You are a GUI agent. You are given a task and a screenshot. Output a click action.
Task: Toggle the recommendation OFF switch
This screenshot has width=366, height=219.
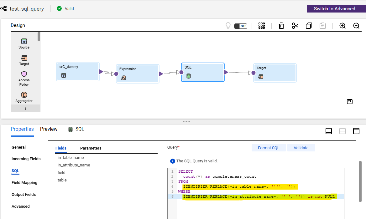tap(241, 26)
